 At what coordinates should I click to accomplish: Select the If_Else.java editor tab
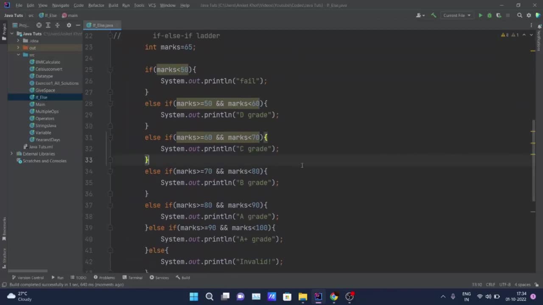click(x=102, y=25)
